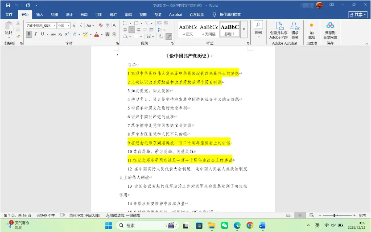Apply character border icon
The width and height of the screenshot is (371, 232).
click(x=114, y=25)
